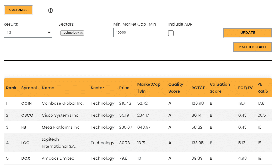
Task: Open the FB symbol link
Action: [24, 127]
